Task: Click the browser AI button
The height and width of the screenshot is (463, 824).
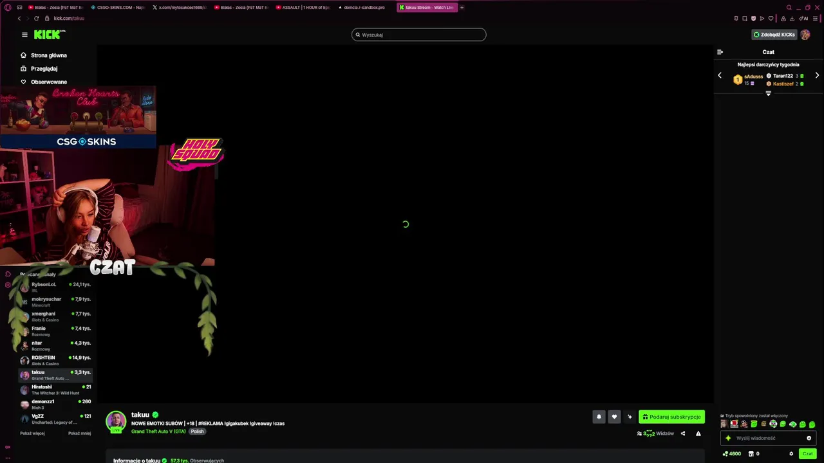Action: pyautogui.click(x=803, y=18)
